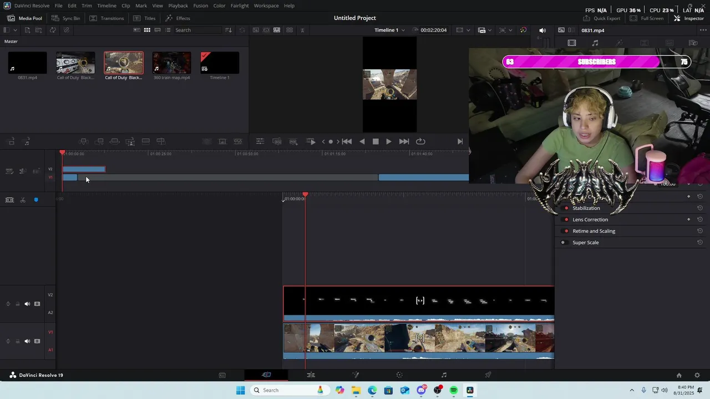Expand the Super Scale section
The width and height of the screenshot is (710, 399).
[585, 242]
